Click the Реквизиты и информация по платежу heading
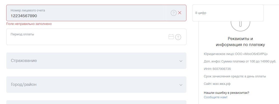279x104 pixels. pos(240,42)
